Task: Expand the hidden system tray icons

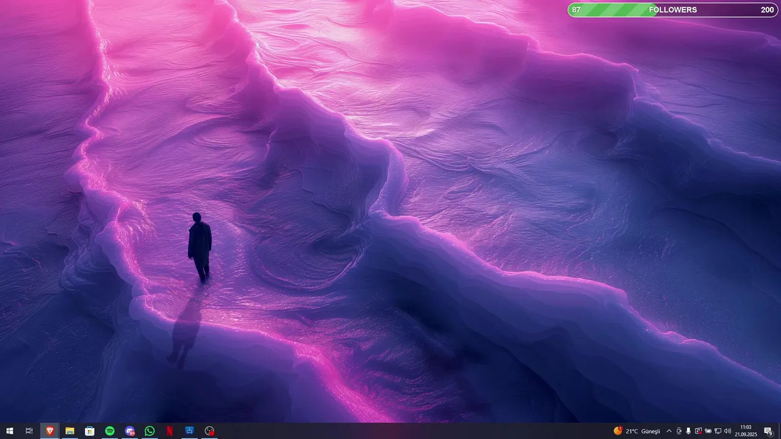Action: [x=669, y=431]
